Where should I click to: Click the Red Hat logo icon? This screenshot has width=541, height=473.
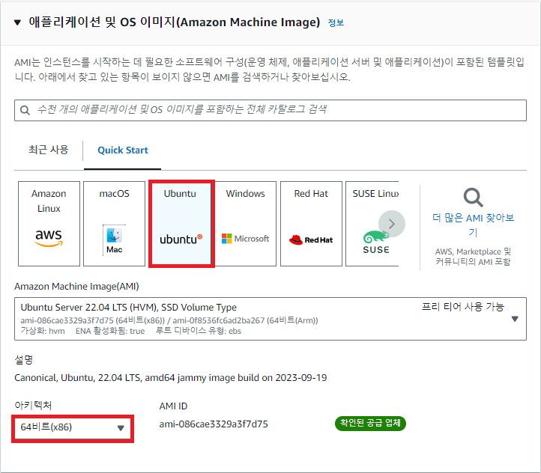(x=311, y=239)
